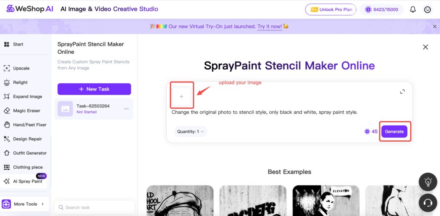The image size is (440, 216).
Task: Click the WeShop AI logo
Action: [x=30, y=9]
